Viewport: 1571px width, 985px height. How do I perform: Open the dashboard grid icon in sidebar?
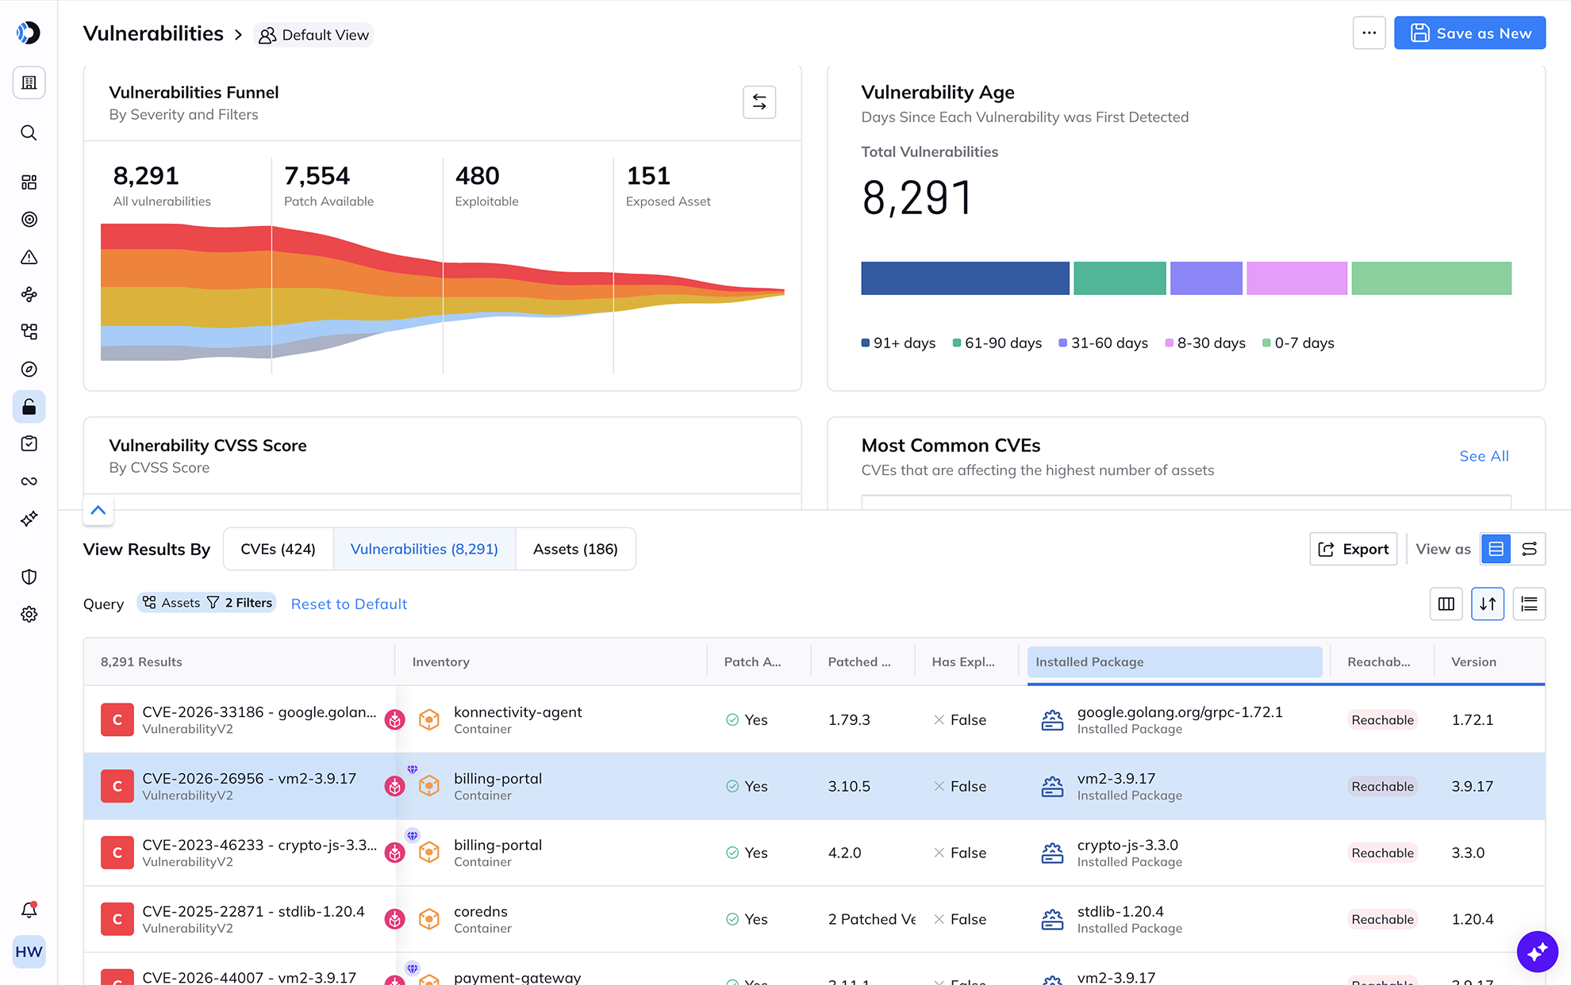29,182
